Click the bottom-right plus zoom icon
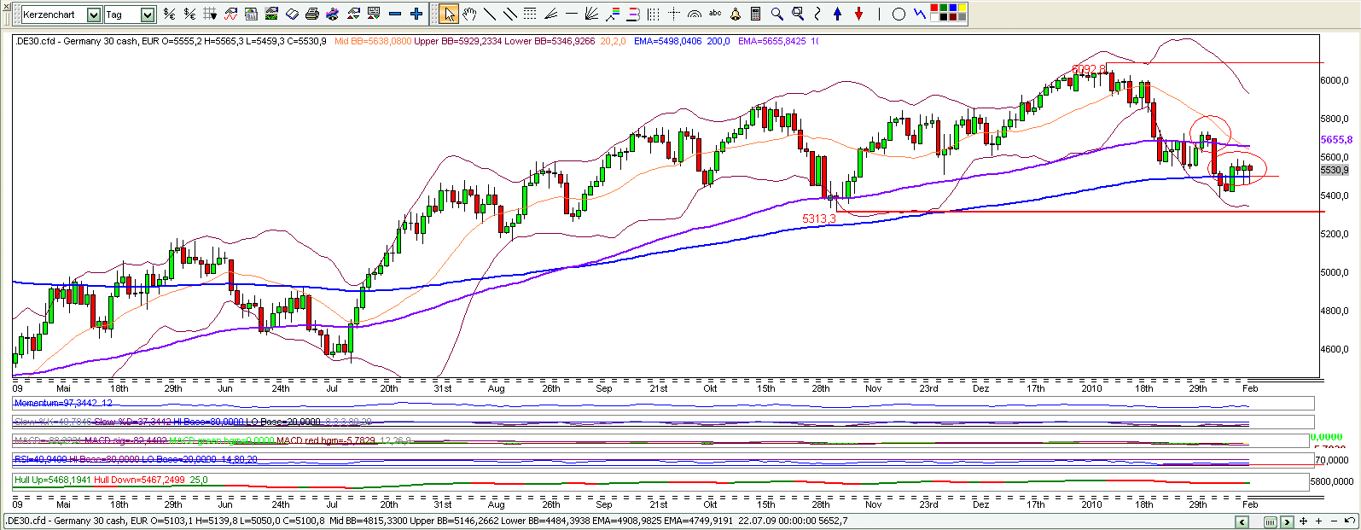Image resolution: width=1361 pixels, height=530 pixels. click(1319, 521)
